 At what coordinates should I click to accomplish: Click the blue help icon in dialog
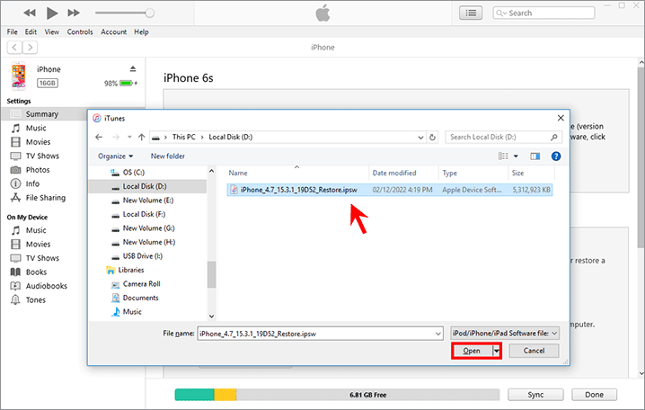(556, 156)
